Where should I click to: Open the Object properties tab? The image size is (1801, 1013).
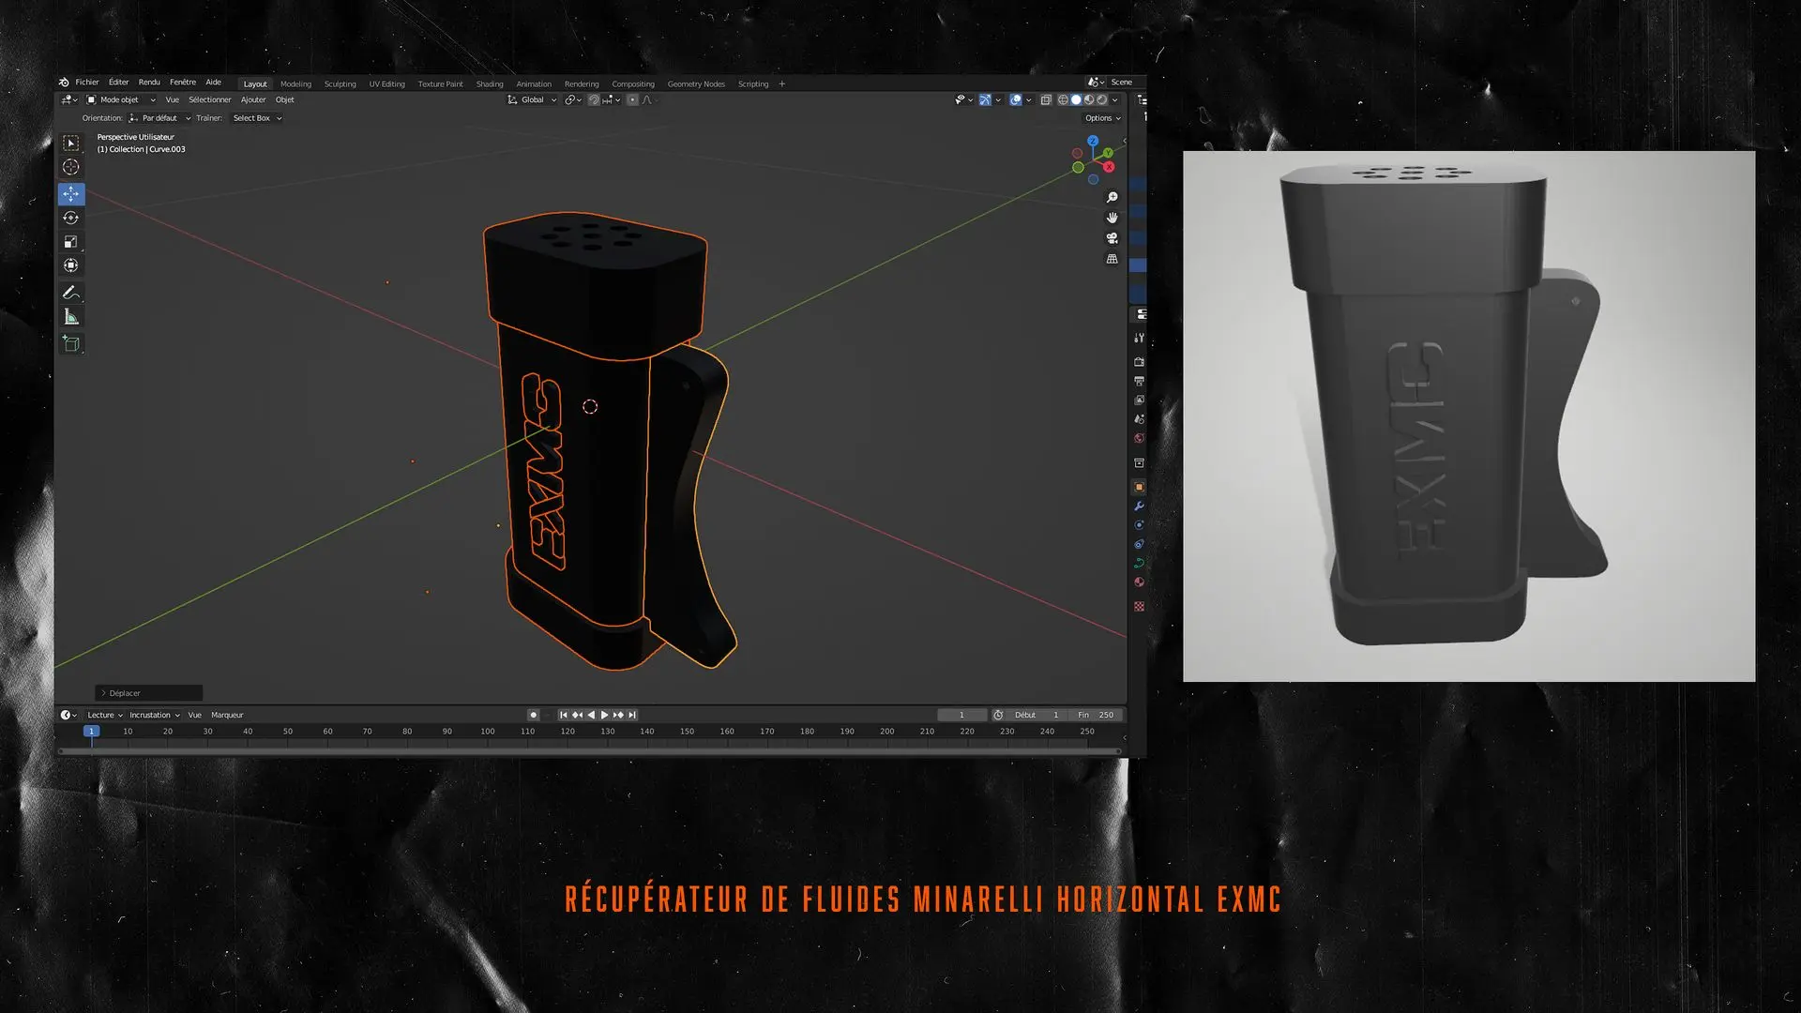tap(1140, 487)
